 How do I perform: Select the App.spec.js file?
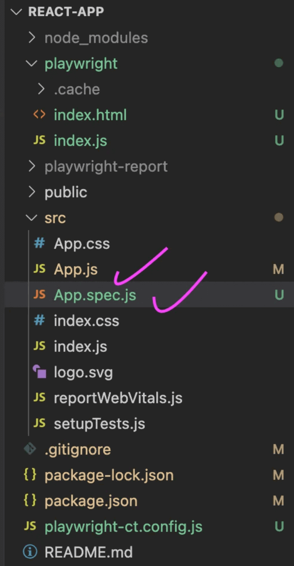point(95,295)
